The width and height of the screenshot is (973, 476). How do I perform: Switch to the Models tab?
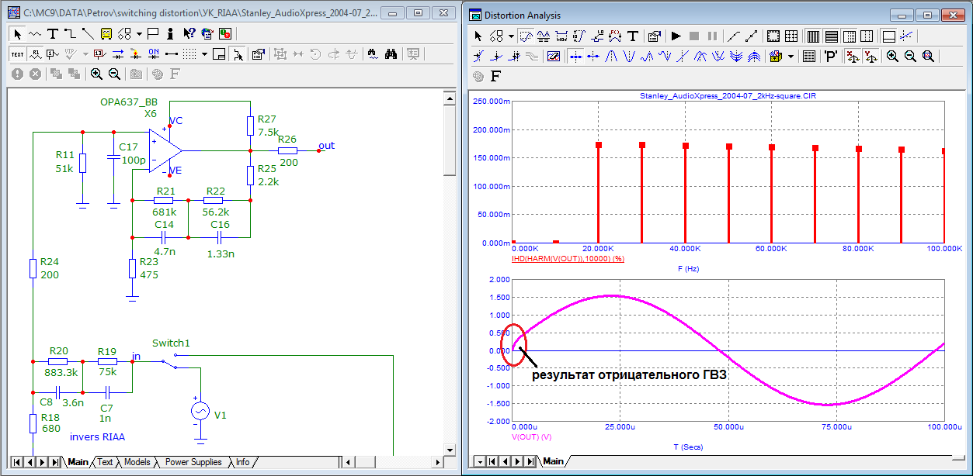tap(137, 462)
